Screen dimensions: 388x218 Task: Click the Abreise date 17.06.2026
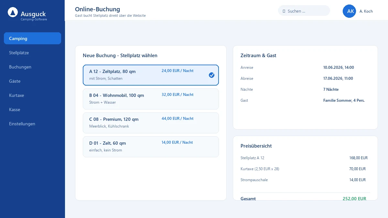pos(338,78)
